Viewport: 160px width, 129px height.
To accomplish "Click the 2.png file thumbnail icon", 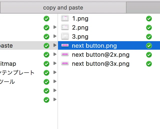I will tap(65, 27).
